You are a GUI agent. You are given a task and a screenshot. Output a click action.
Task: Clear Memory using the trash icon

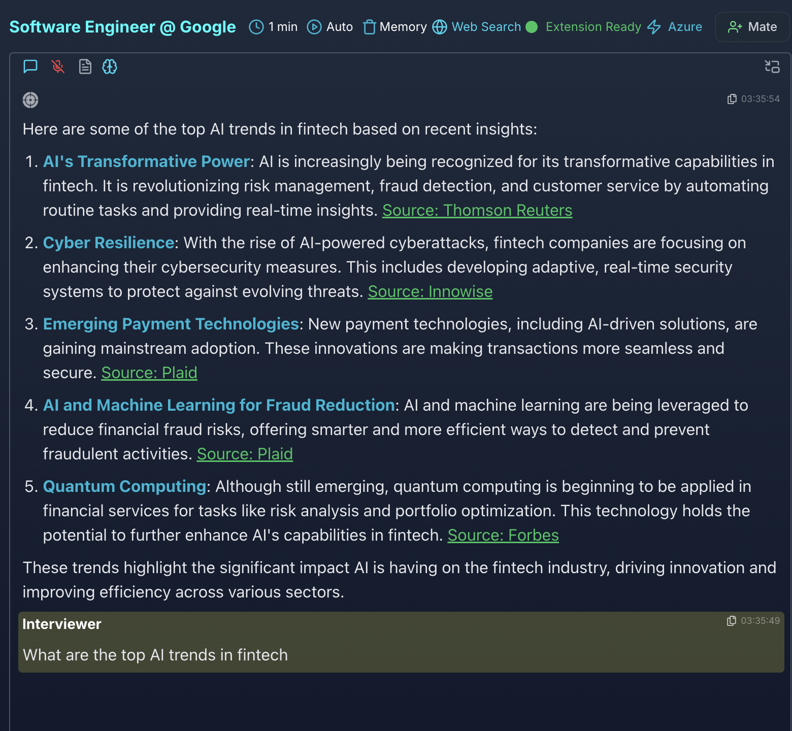coord(369,27)
